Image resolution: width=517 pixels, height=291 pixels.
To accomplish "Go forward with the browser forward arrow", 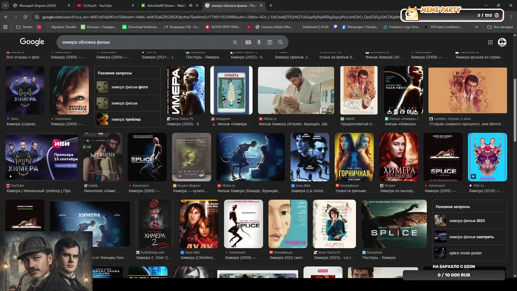I will [16, 17].
